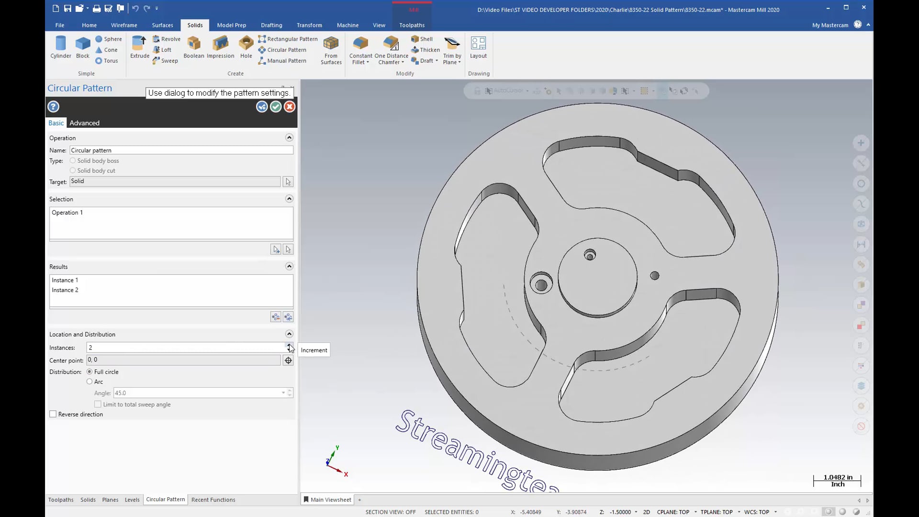Viewport: 919px width, 517px height.
Task: Expand the Results section
Action: [x=289, y=266]
